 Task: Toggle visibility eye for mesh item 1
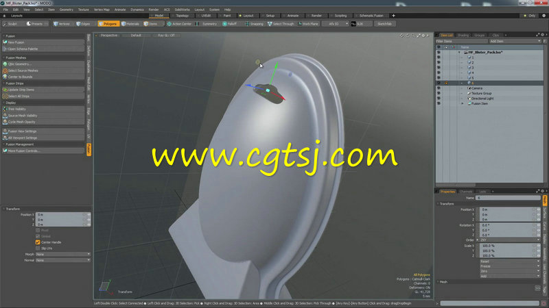[x=439, y=57]
